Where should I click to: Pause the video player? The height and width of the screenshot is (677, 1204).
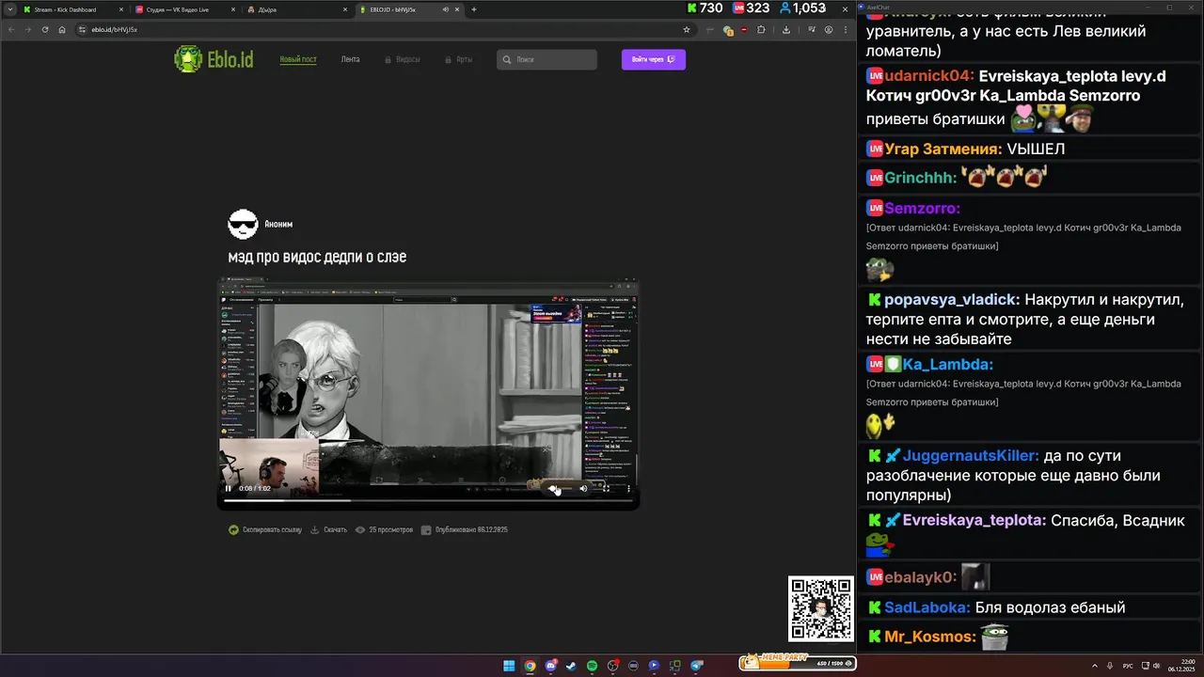point(228,488)
